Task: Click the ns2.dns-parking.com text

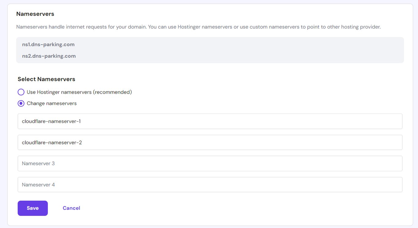Action: (48, 56)
